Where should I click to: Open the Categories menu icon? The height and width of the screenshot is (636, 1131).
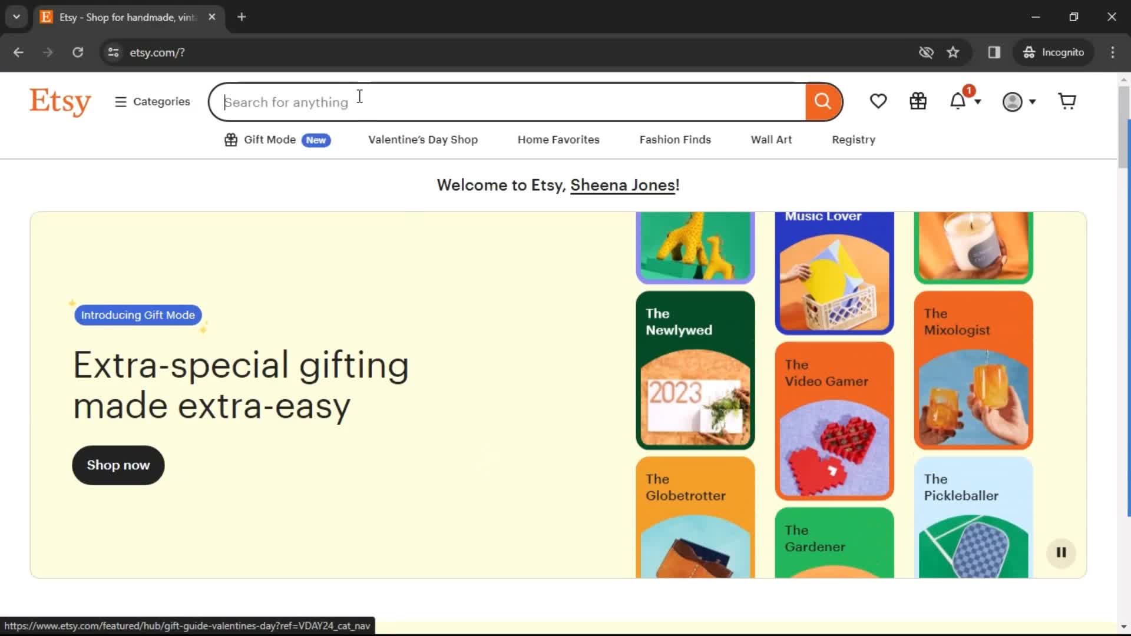point(121,102)
